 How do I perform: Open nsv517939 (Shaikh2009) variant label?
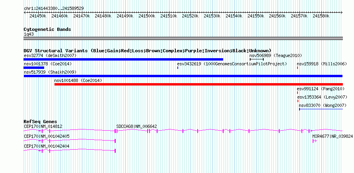point(50,72)
